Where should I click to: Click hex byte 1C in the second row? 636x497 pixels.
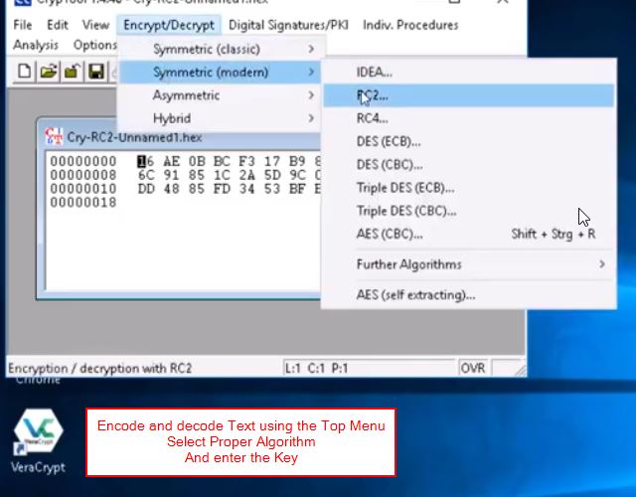point(222,175)
